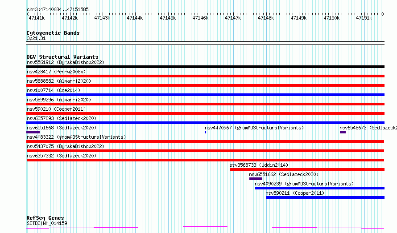The height and width of the screenshot is (233, 397).
Task: Open nsv590211 (Cooper2011) label
Action: [295, 193]
